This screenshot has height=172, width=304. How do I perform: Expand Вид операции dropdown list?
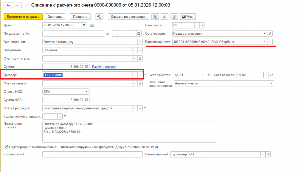click(x=140, y=42)
